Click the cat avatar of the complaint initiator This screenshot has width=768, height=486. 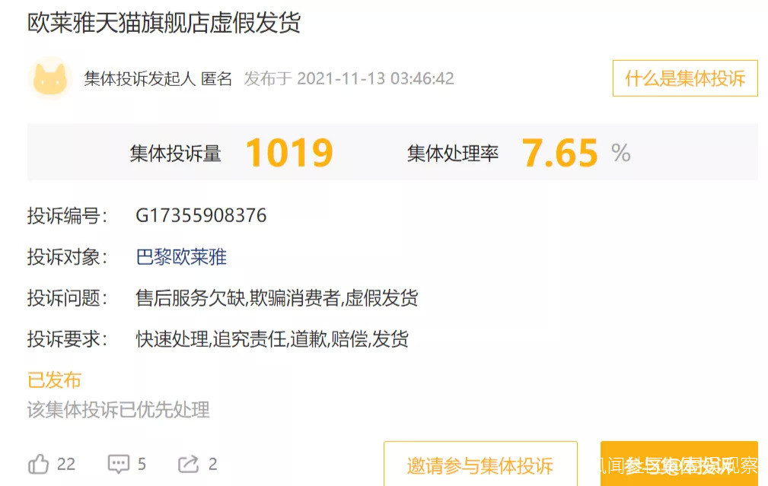(50, 78)
